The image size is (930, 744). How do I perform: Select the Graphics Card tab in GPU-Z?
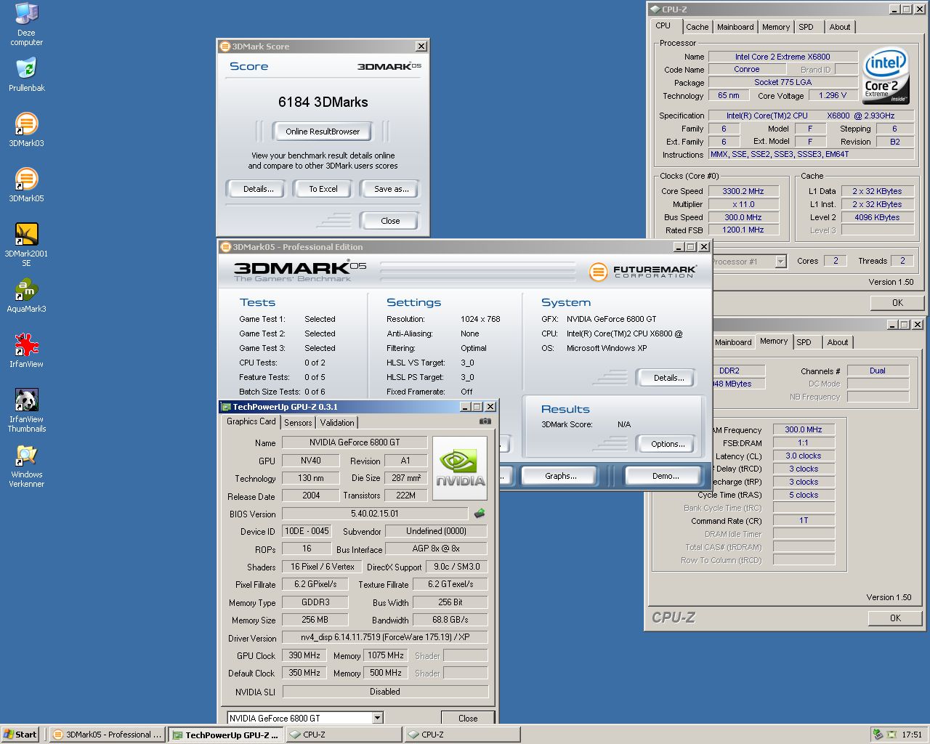point(251,421)
